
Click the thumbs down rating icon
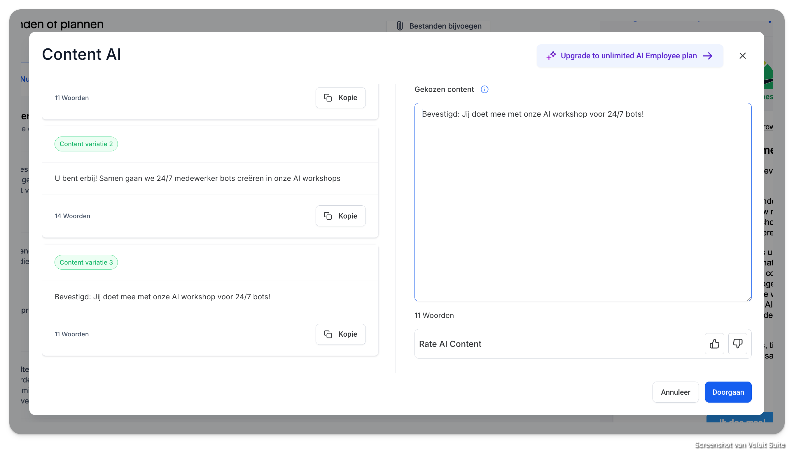tap(737, 344)
